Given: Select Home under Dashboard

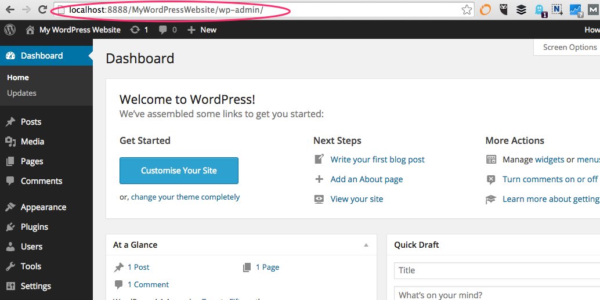Looking at the screenshot, I should coord(18,77).
